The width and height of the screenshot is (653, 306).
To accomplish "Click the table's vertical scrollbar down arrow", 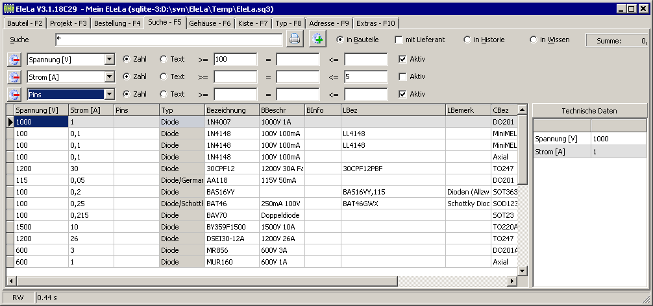I will (x=523, y=270).
